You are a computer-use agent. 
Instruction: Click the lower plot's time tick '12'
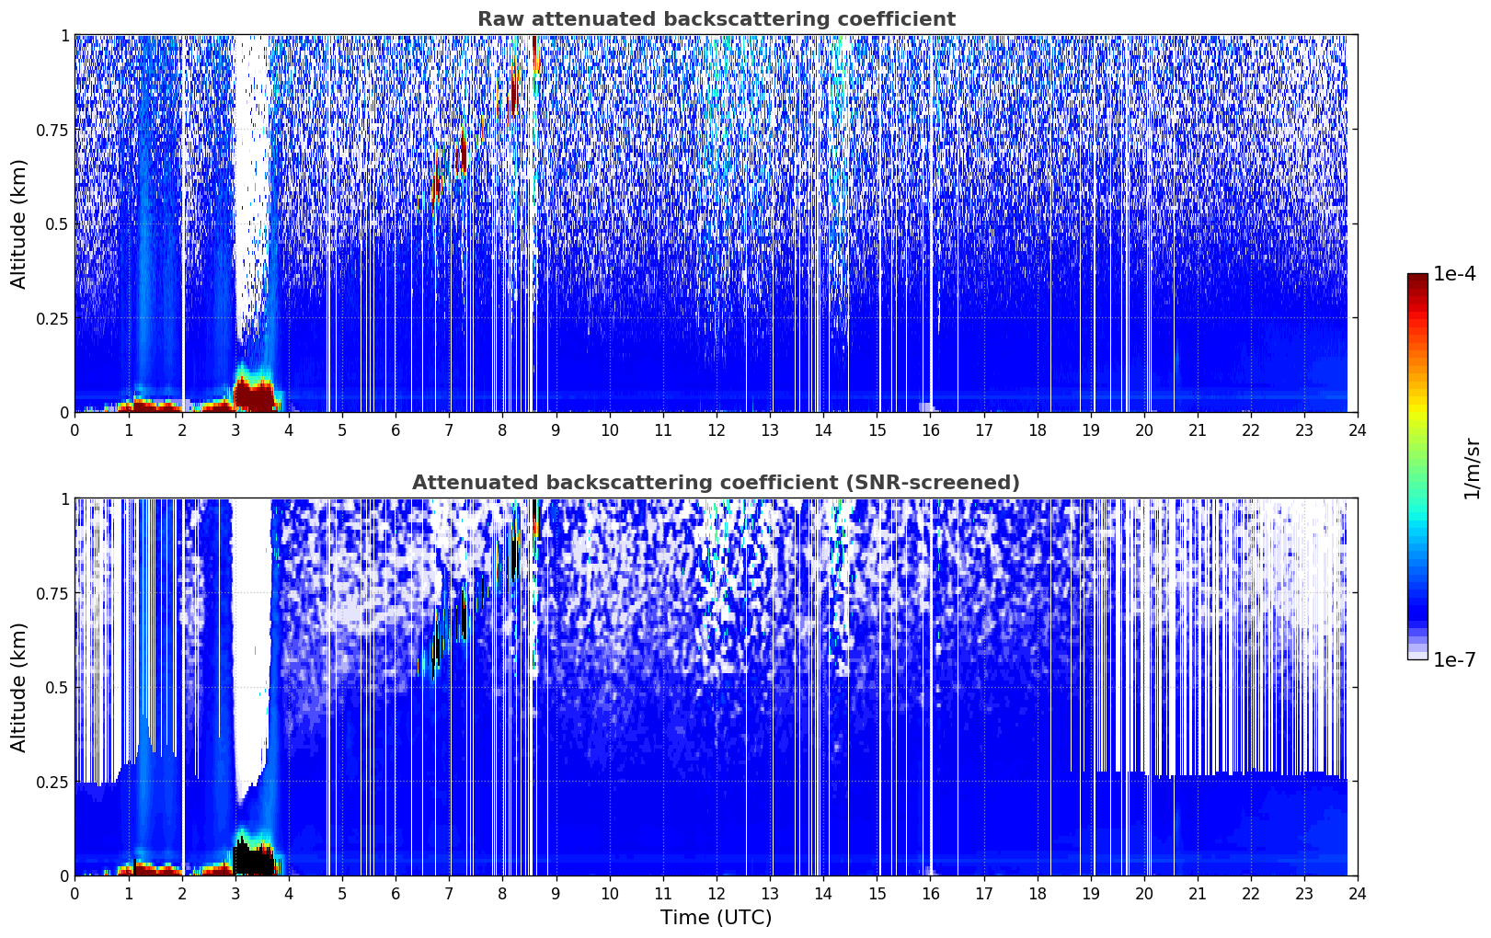pyautogui.click(x=716, y=893)
